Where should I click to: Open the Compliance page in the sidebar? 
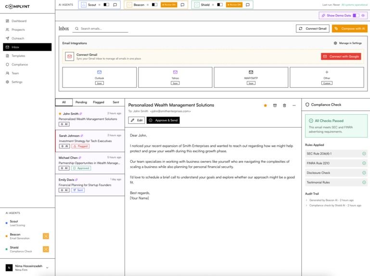(27, 65)
